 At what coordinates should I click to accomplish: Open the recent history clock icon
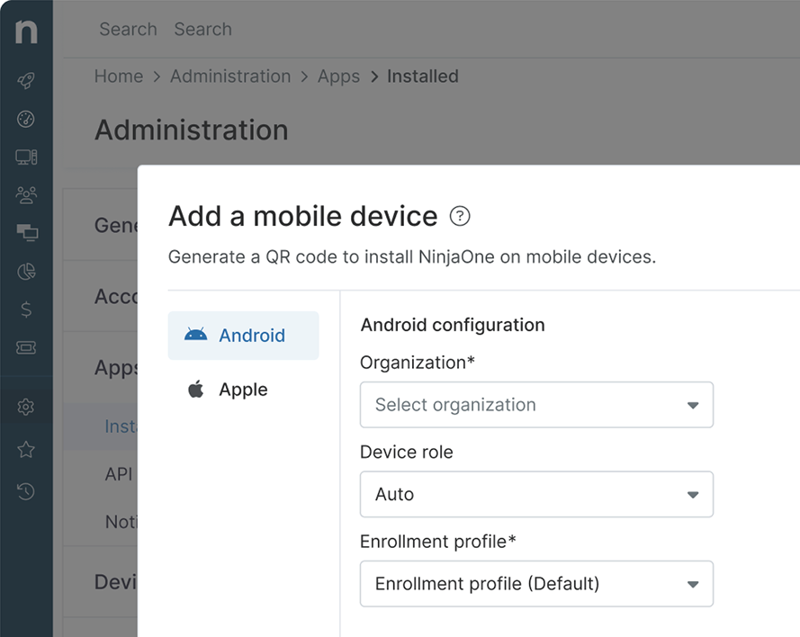tap(26, 491)
